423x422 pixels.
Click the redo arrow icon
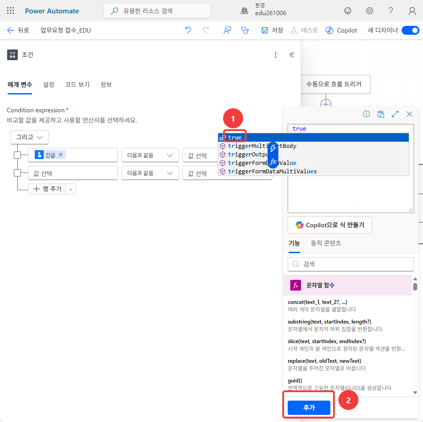206,30
